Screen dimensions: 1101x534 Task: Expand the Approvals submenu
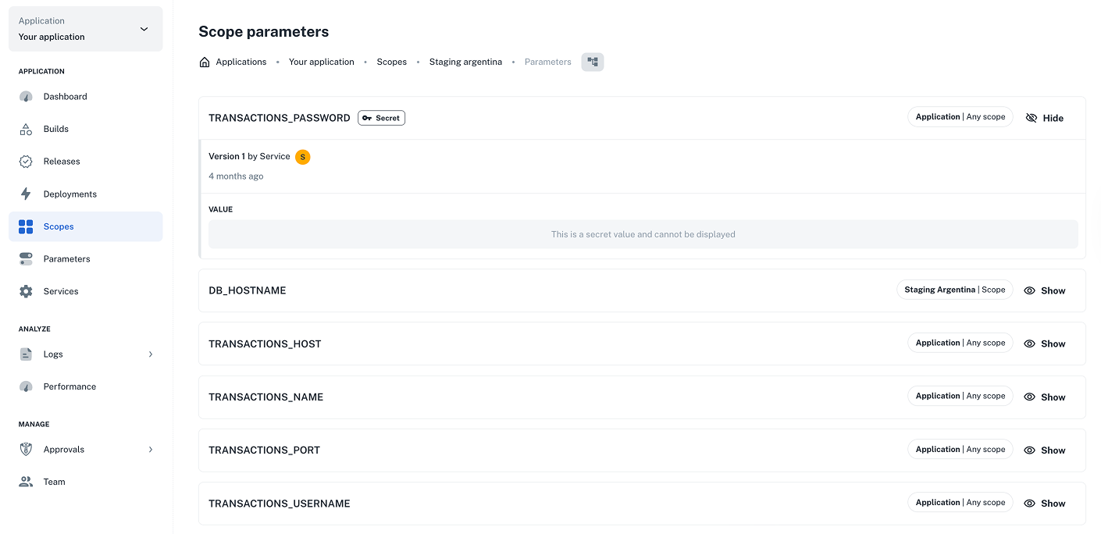(x=150, y=449)
